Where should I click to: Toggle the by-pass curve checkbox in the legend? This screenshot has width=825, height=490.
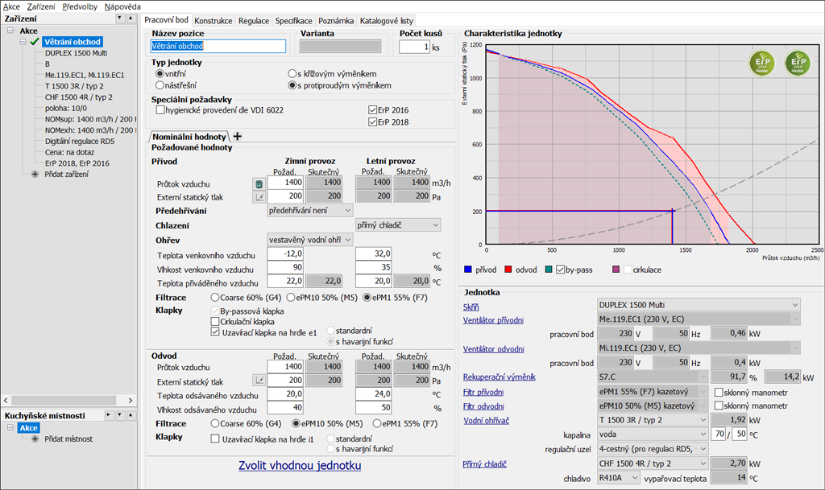561,270
